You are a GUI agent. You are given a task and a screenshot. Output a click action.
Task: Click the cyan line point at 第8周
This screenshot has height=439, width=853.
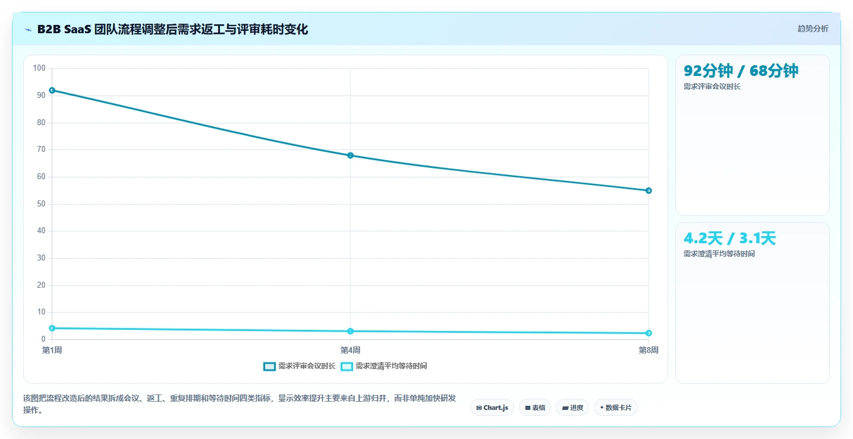point(649,333)
